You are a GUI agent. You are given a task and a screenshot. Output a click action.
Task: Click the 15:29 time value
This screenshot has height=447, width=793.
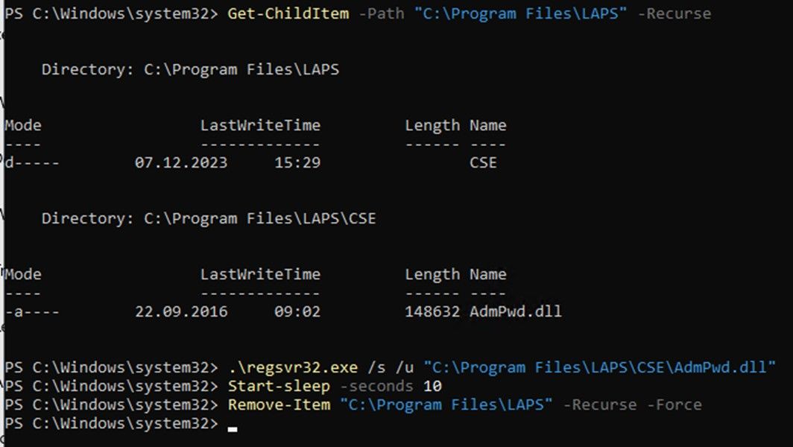pyautogui.click(x=297, y=162)
